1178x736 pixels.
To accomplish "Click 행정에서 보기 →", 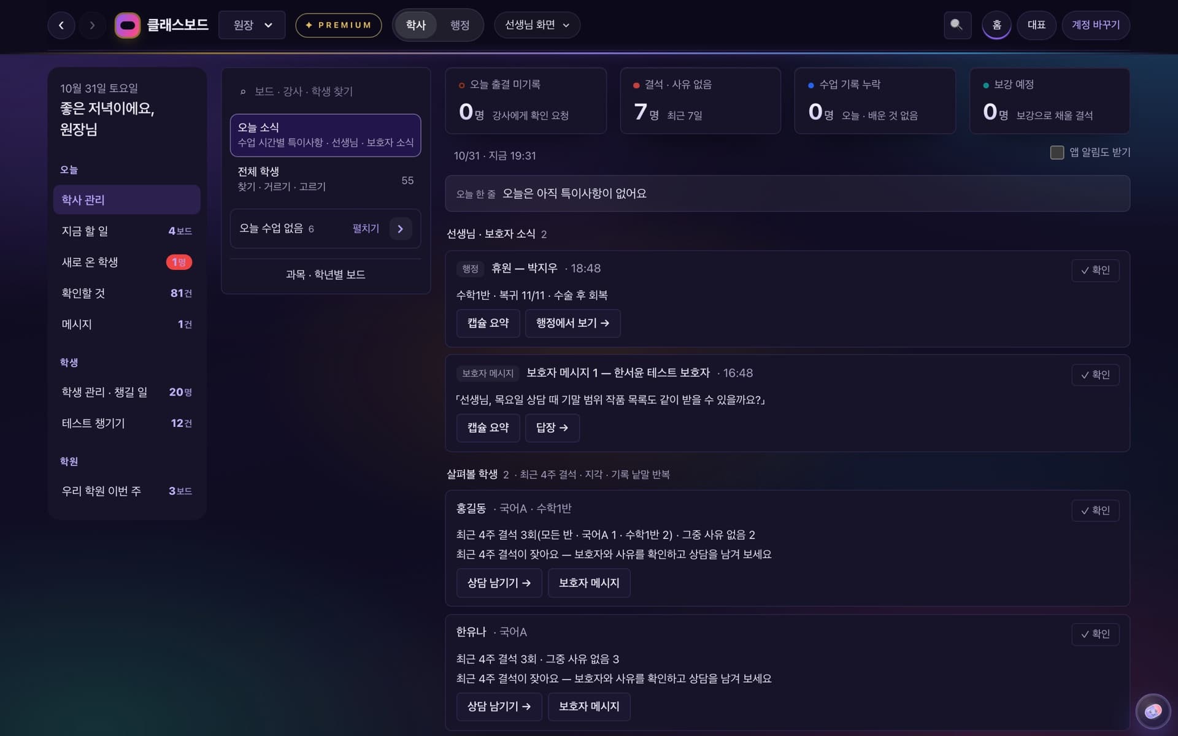I will click(573, 323).
